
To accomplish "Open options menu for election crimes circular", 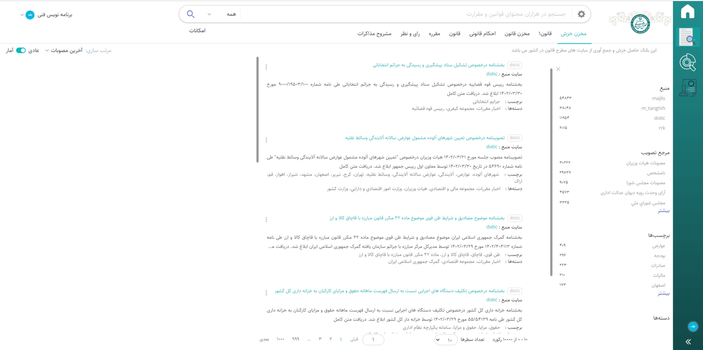I will 266,67.
